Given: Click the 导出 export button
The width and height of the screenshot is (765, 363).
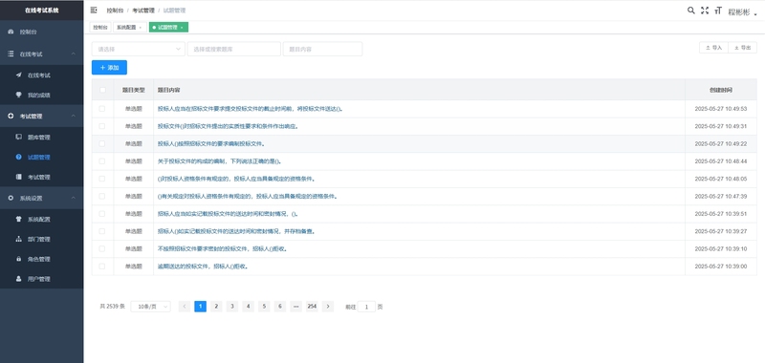Looking at the screenshot, I should (x=743, y=48).
